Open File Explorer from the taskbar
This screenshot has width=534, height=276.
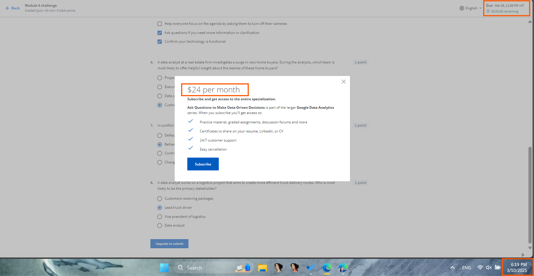click(262, 268)
